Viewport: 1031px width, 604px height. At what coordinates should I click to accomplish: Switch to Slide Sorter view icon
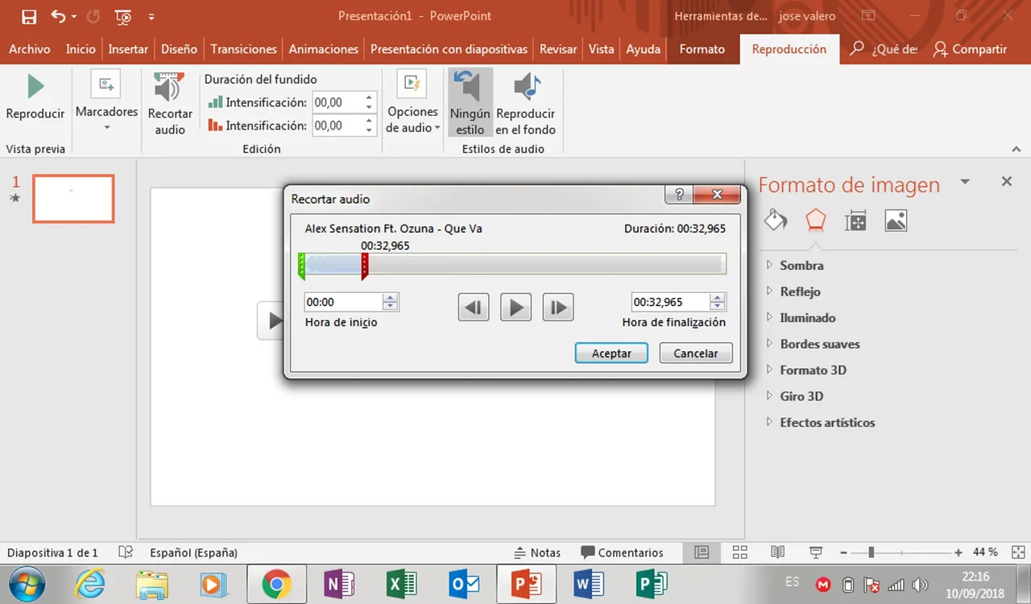(x=739, y=552)
